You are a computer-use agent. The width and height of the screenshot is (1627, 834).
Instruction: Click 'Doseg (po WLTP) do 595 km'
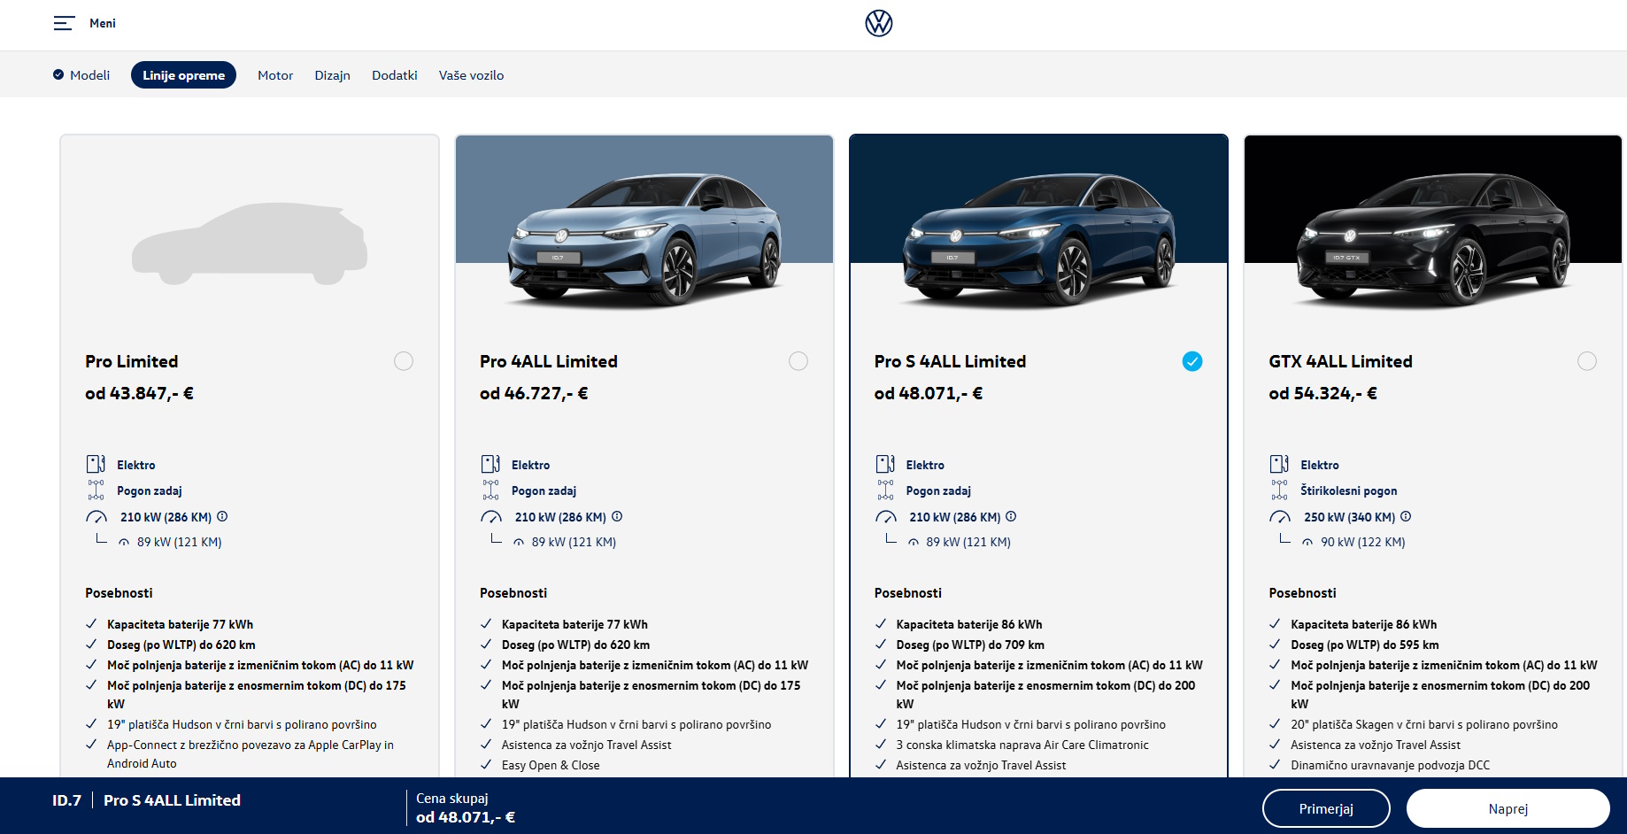tap(1365, 645)
